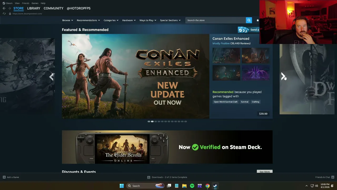Open the Help menu

[x=43, y=3]
